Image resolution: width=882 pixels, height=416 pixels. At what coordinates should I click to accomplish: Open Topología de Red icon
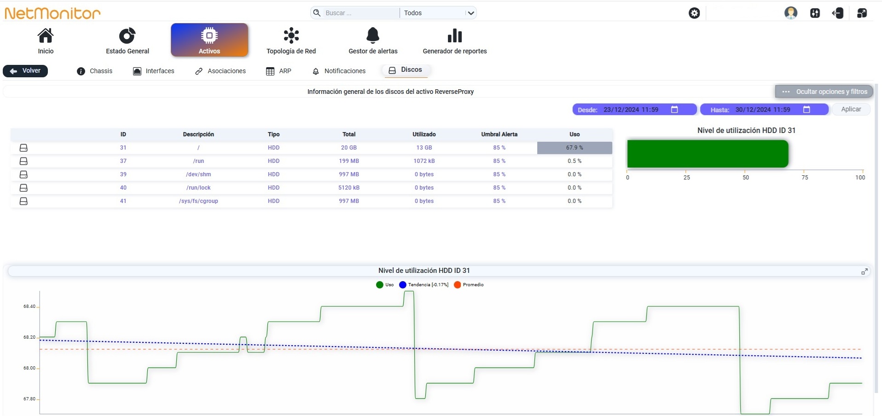click(x=291, y=35)
